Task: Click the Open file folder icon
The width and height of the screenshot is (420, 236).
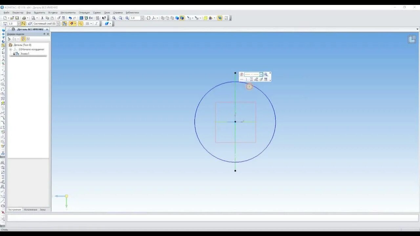Action: pos(12,18)
